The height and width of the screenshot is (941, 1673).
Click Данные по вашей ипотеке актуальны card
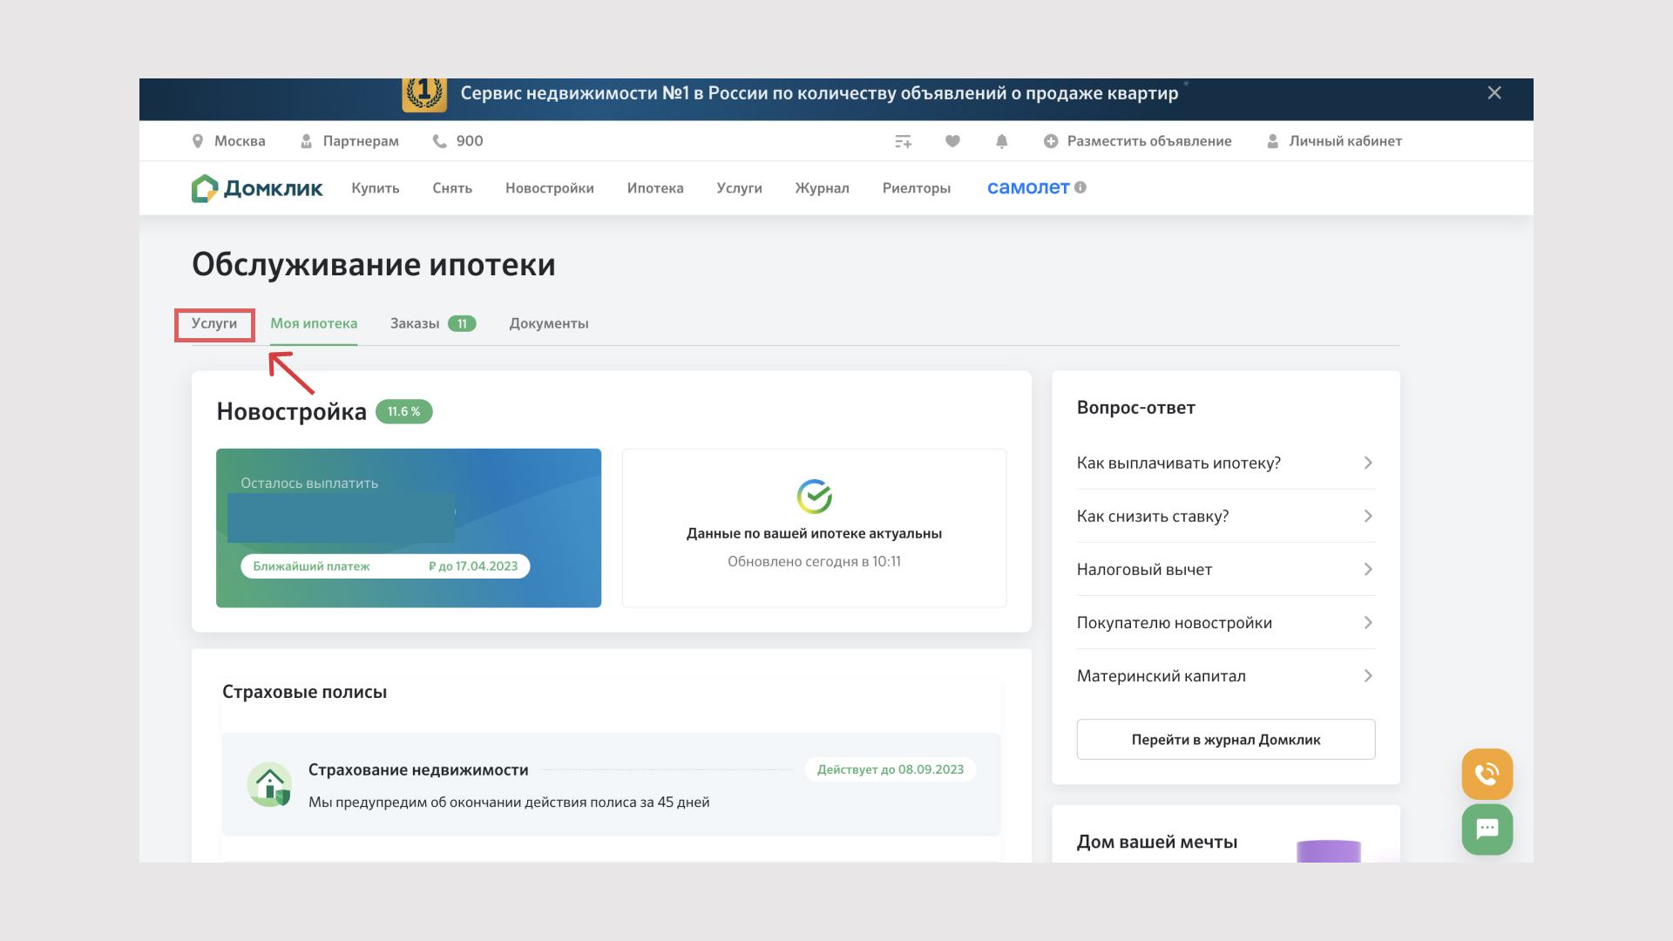point(815,528)
